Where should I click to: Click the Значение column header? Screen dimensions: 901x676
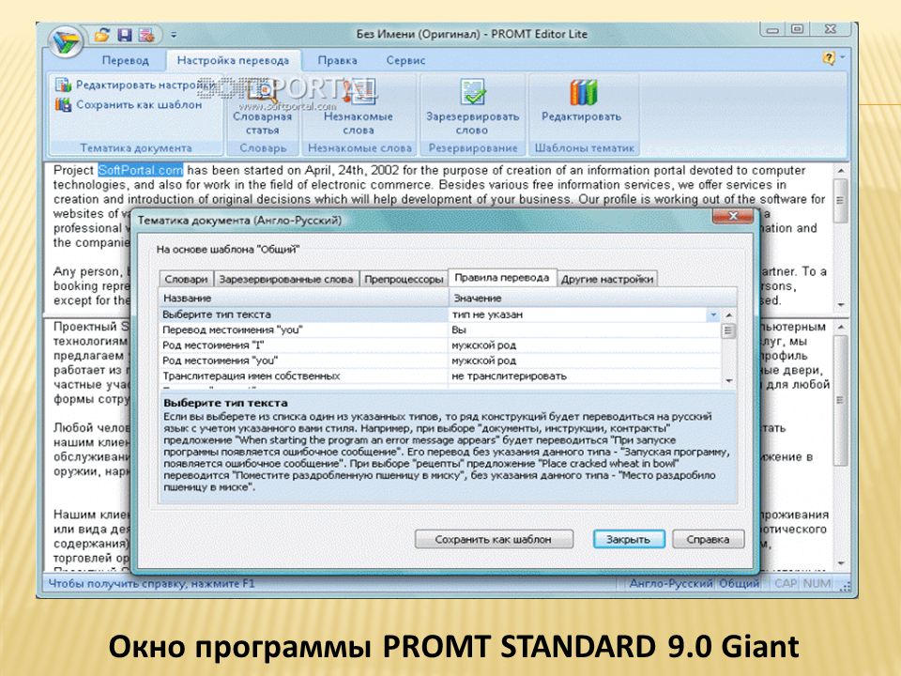coord(592,299)
